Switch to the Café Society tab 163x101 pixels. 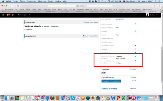(80, 12)
